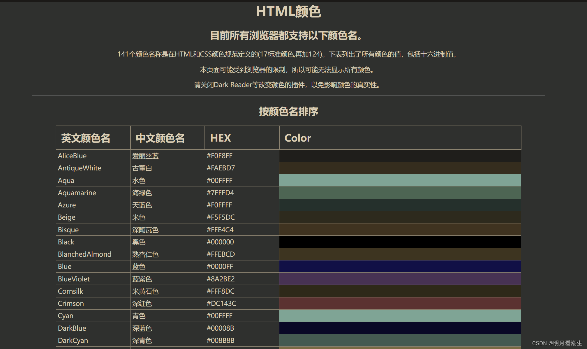Click the 'DarkBlue' name cell
This screenshot has height=349, width=587.
click(93, 328)
